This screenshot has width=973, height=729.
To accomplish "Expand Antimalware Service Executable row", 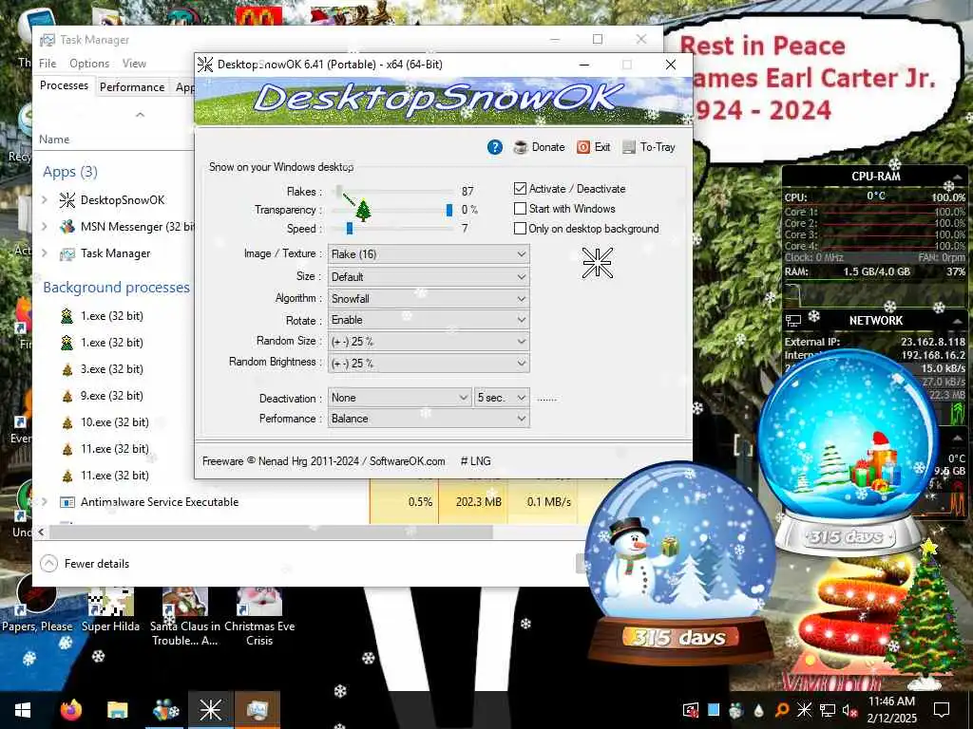I will coord(45,501).
